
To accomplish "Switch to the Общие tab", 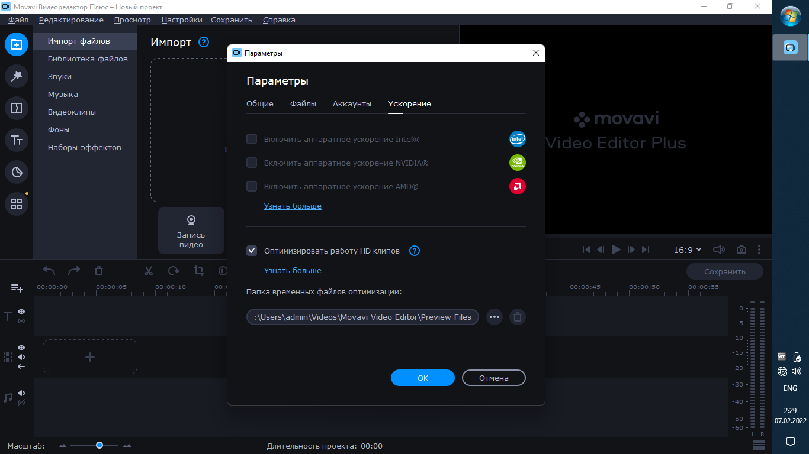I will click(260, 103).
